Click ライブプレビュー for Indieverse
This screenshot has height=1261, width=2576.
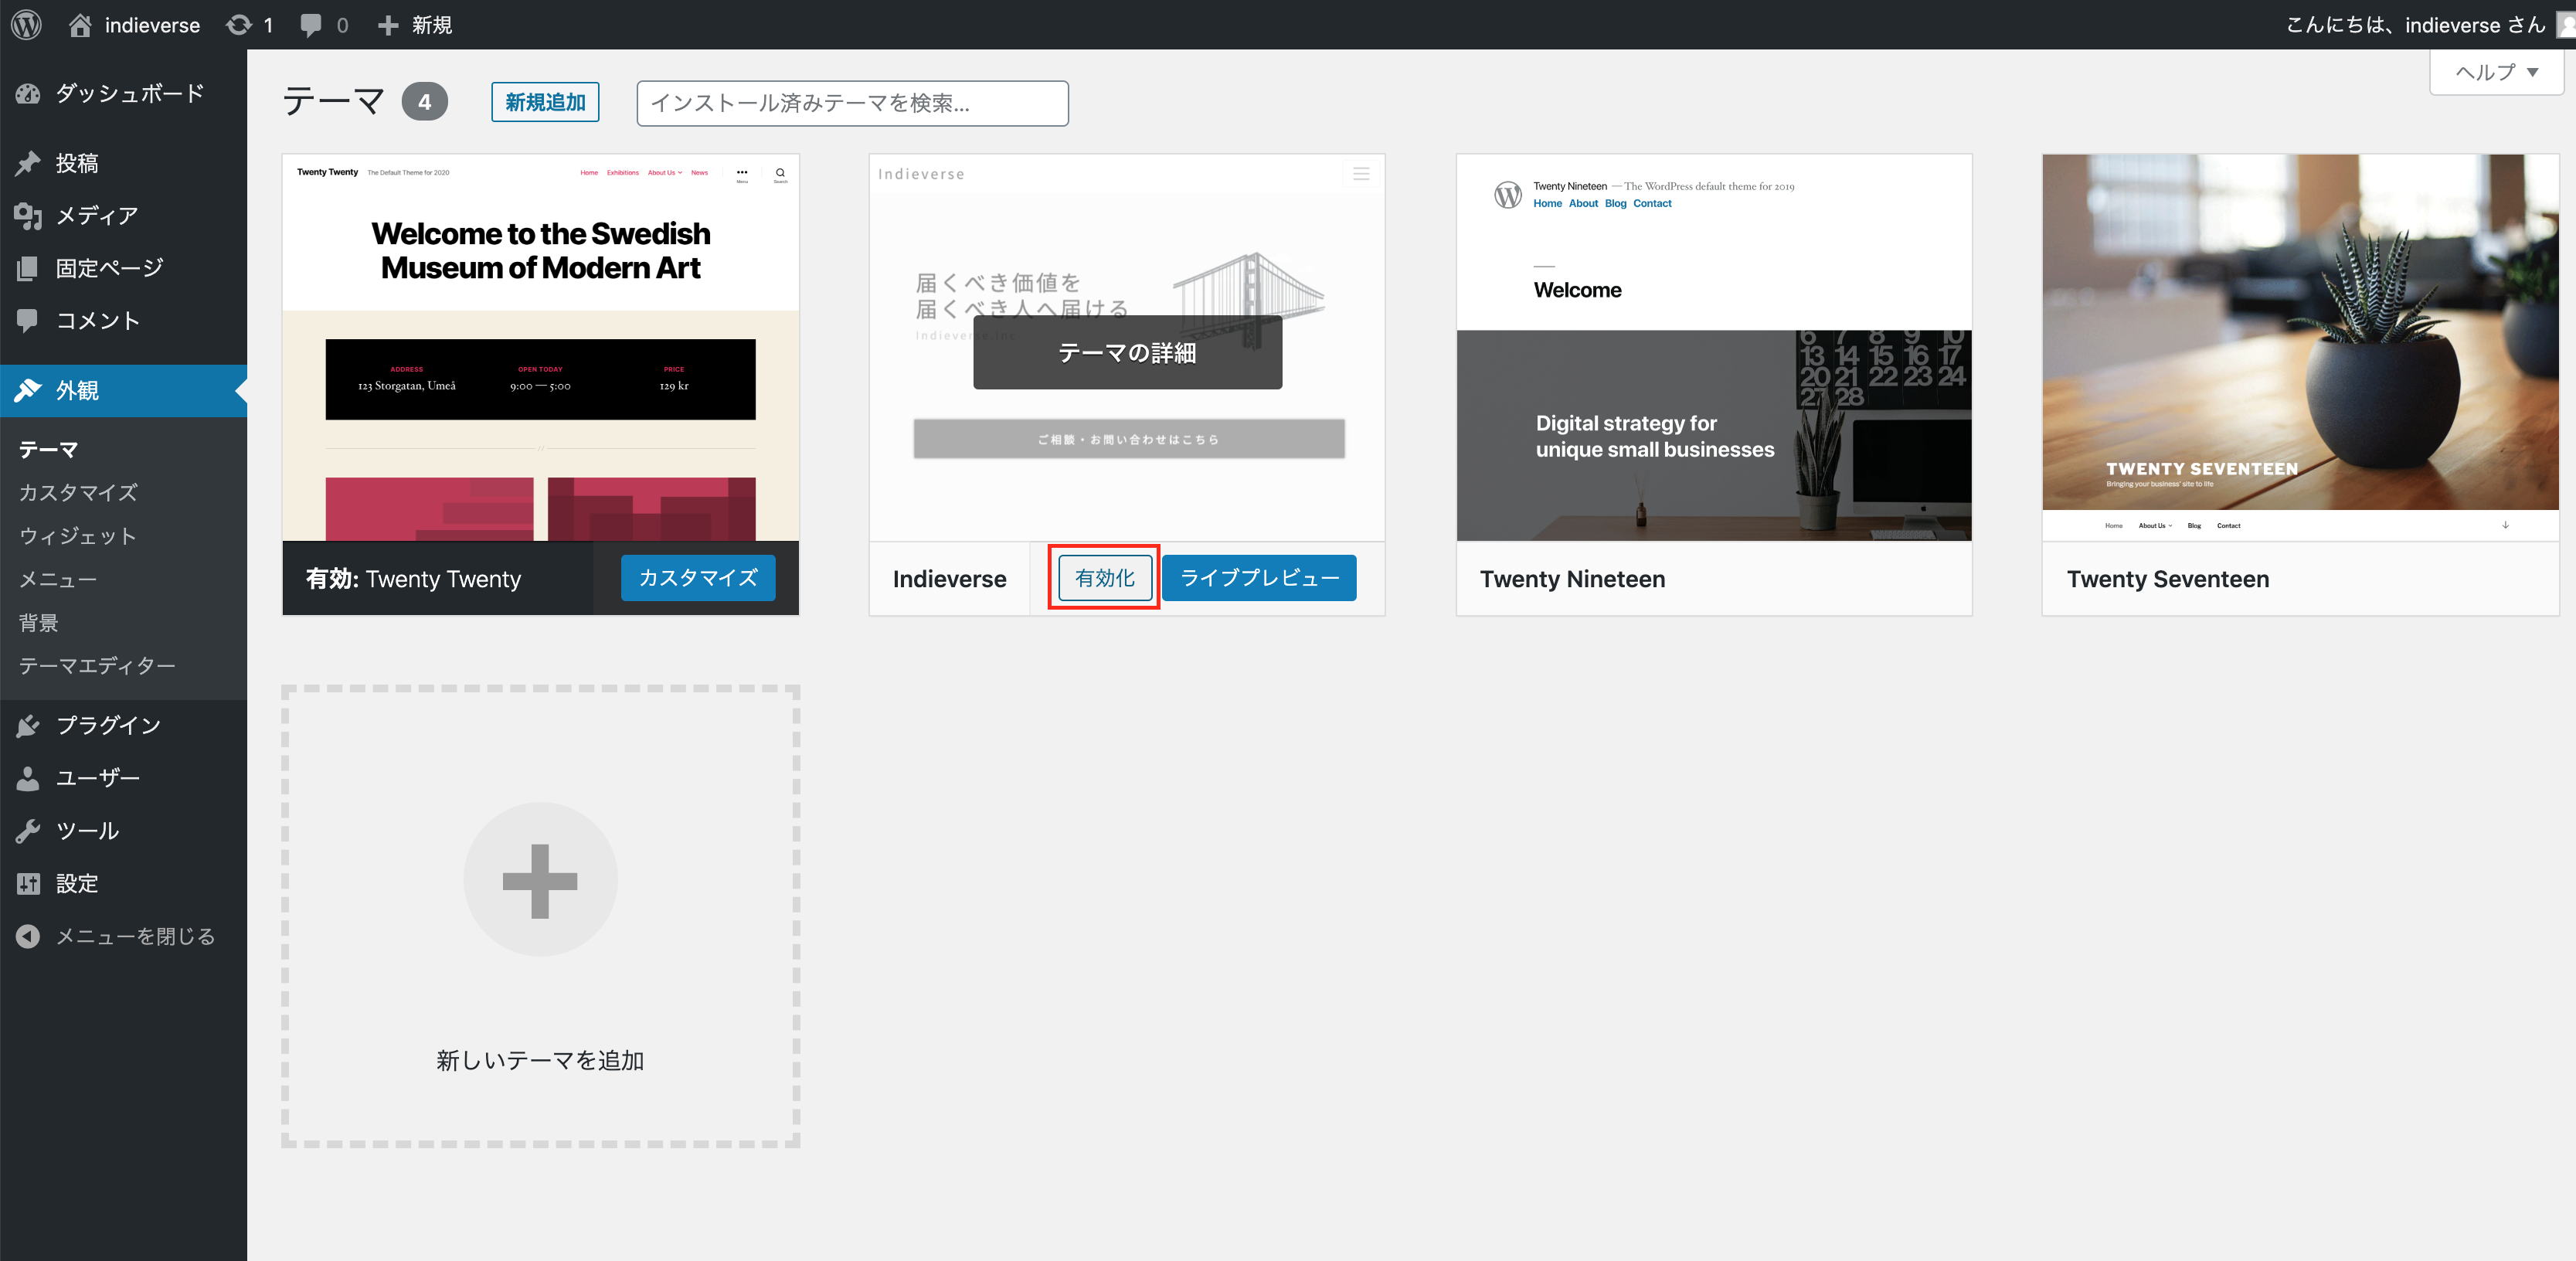coord(1259,577)
